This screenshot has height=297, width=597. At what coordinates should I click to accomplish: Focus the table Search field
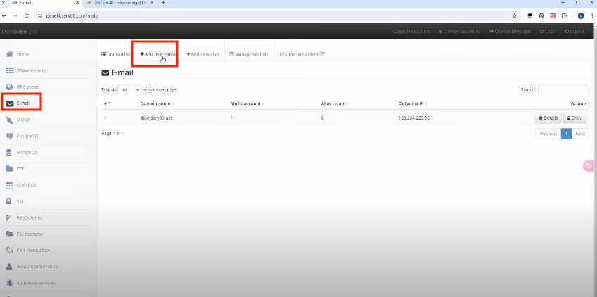563,90
